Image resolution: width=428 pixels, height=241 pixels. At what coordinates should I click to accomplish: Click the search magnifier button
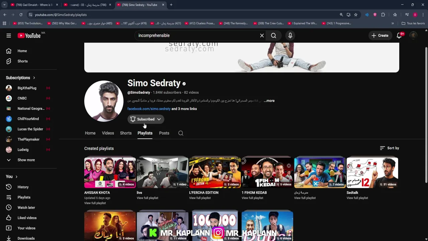(274, 35)
